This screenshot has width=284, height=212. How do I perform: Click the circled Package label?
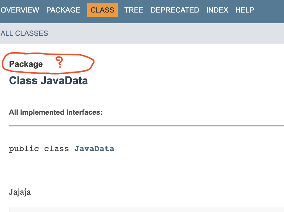pyautogui.click(x=26, y=64)
